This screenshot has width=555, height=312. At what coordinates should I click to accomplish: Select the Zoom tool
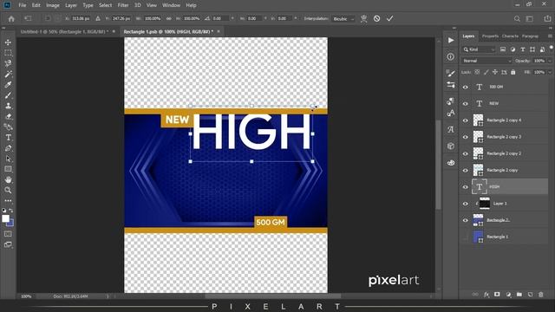pyautogui.click(x=8, y=191)
